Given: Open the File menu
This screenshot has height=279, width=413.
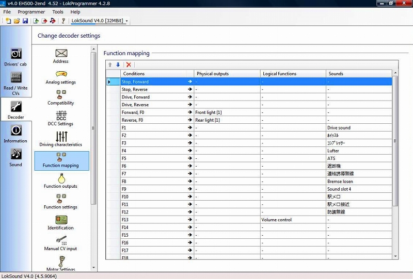Looking at the screenshot, I should click(x=7, y=12).
